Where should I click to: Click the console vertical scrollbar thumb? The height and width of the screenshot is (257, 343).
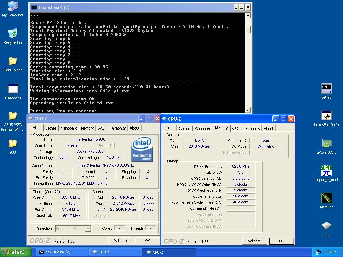pos(248,30)
